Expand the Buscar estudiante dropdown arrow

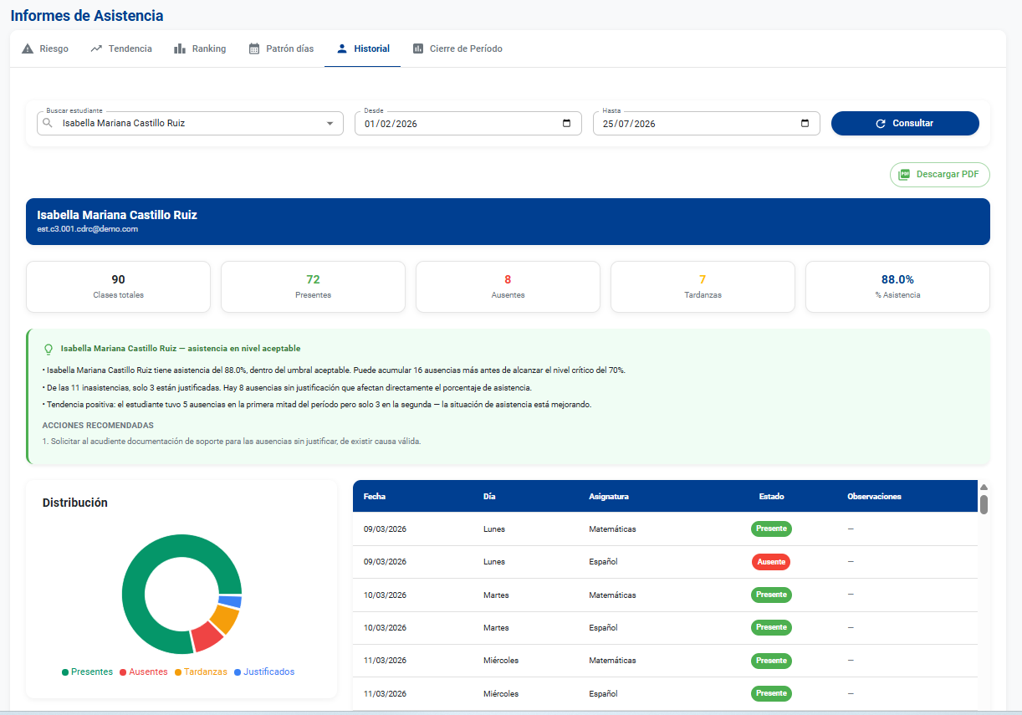[x=330, y=124]
